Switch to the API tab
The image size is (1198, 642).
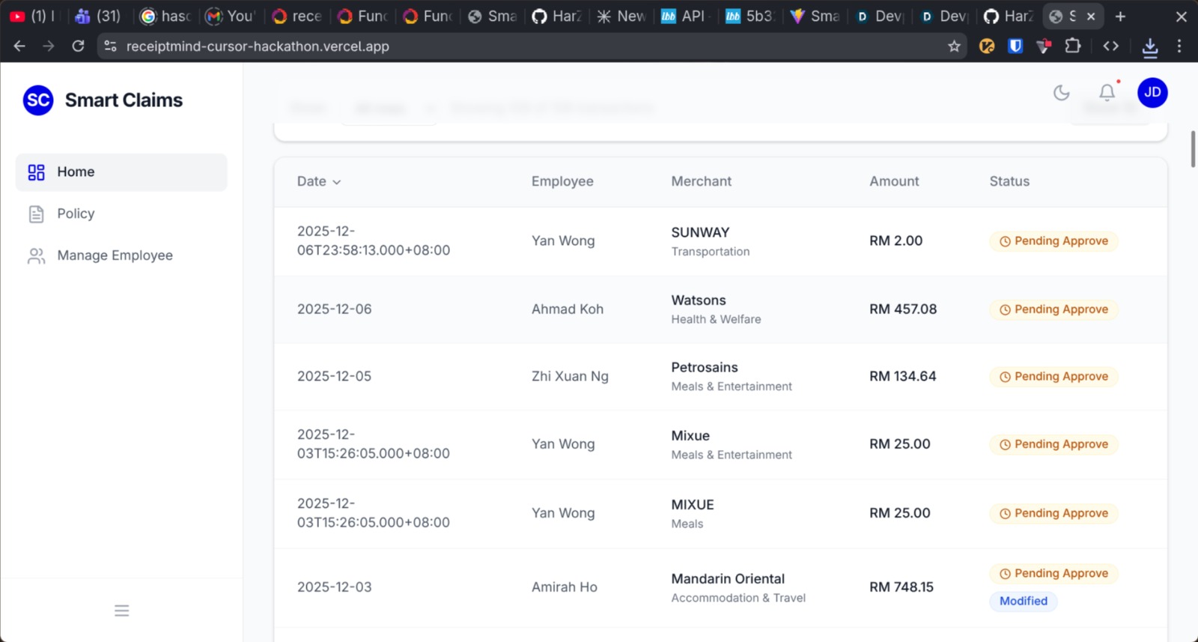(684, 16)
